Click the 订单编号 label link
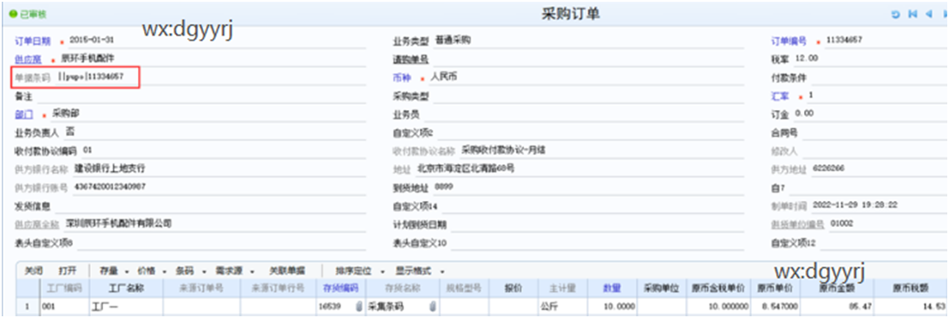The image size is (949, 318). (x=789, y=41)
